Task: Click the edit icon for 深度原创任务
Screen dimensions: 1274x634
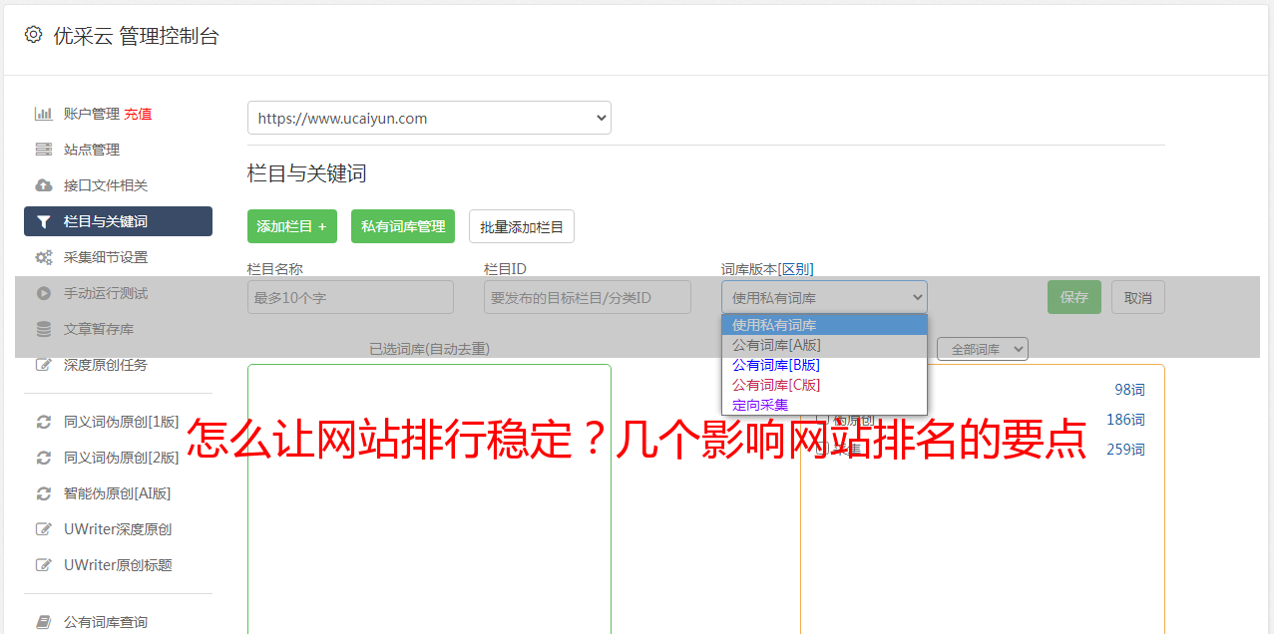Action: [x=44, y=365]
